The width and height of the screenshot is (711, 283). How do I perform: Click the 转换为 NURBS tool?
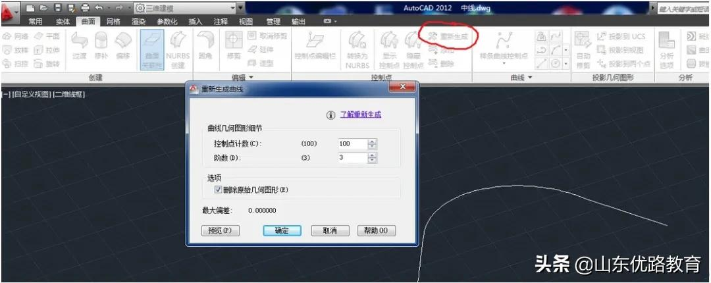[x=357, y=49]
